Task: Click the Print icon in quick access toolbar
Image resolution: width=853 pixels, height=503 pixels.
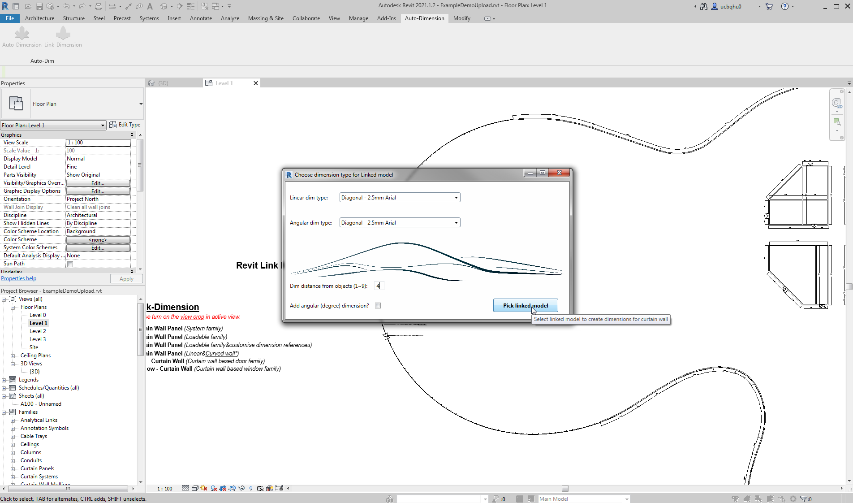Action: click(x=99, y=6)
